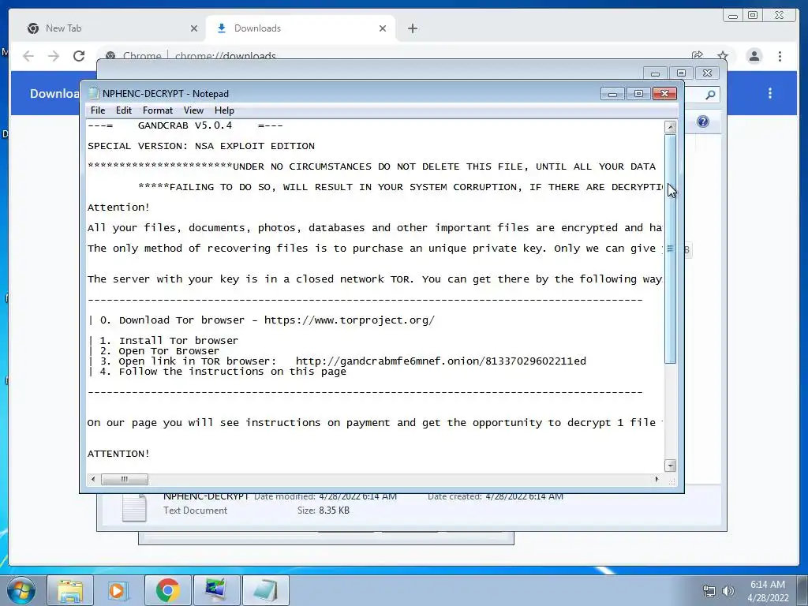Open the taskbar clock showing 6:14 AM
808x606 pixels.
click(768, 591)
